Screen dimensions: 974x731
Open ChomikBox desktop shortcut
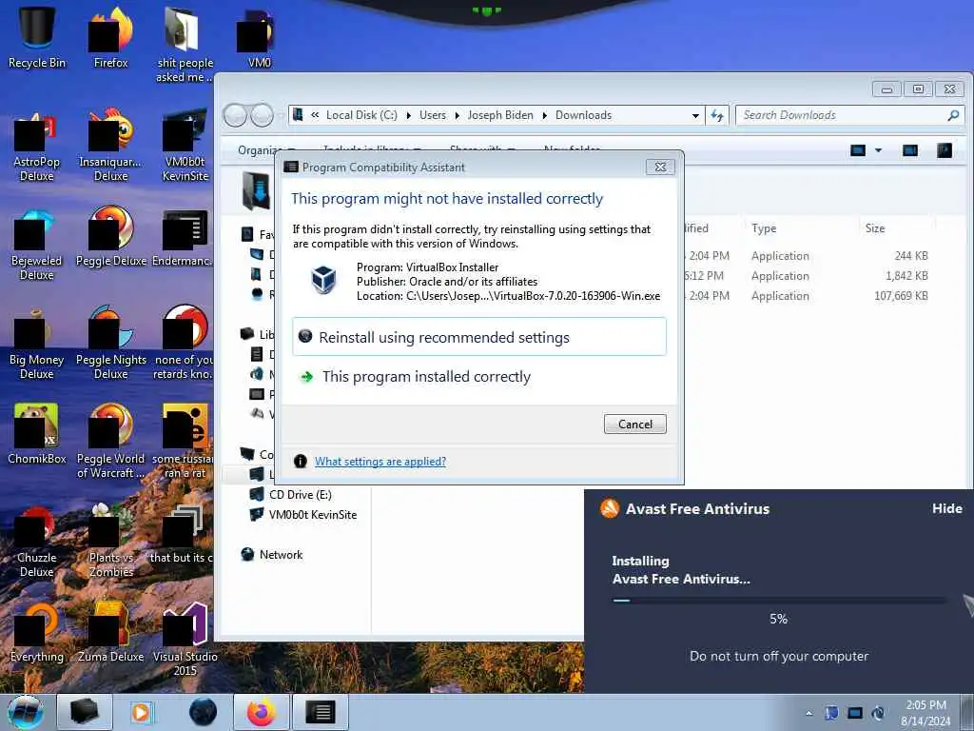point(37,434)
